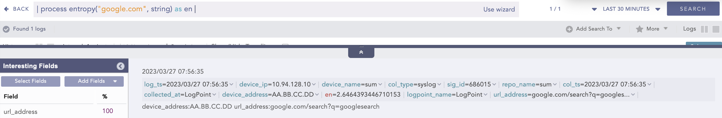This screenshot has height=118, width=722.
Task: Click the double-chevron collapse handle
Action: click(x=361, y=52)
